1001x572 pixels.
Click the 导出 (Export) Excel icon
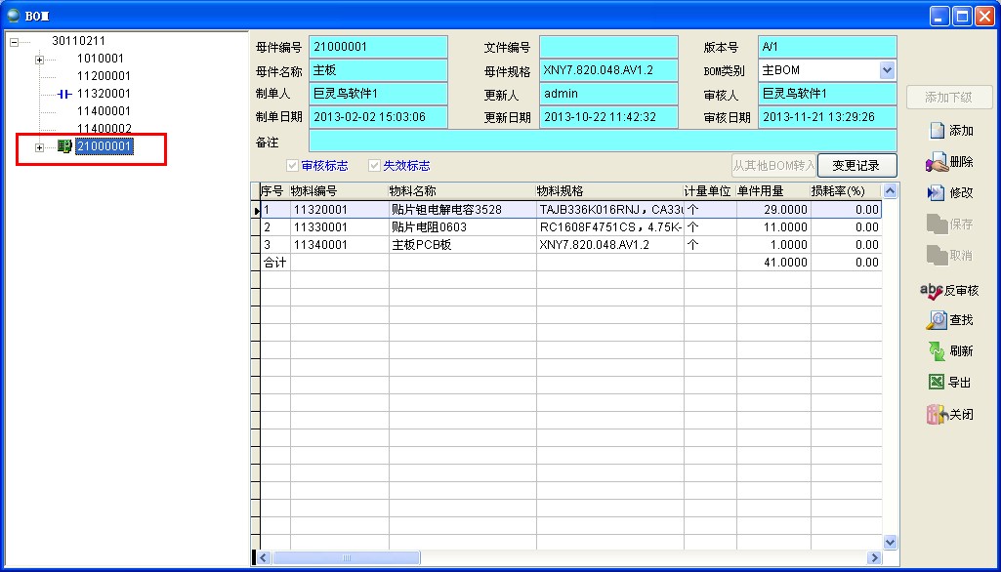tap(937, 383)
